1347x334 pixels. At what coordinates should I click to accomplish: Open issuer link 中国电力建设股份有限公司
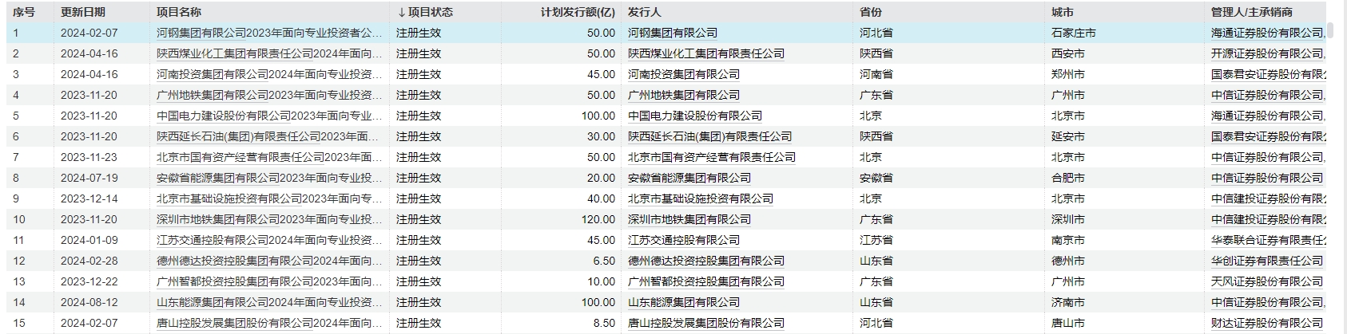tap(695, 116)
